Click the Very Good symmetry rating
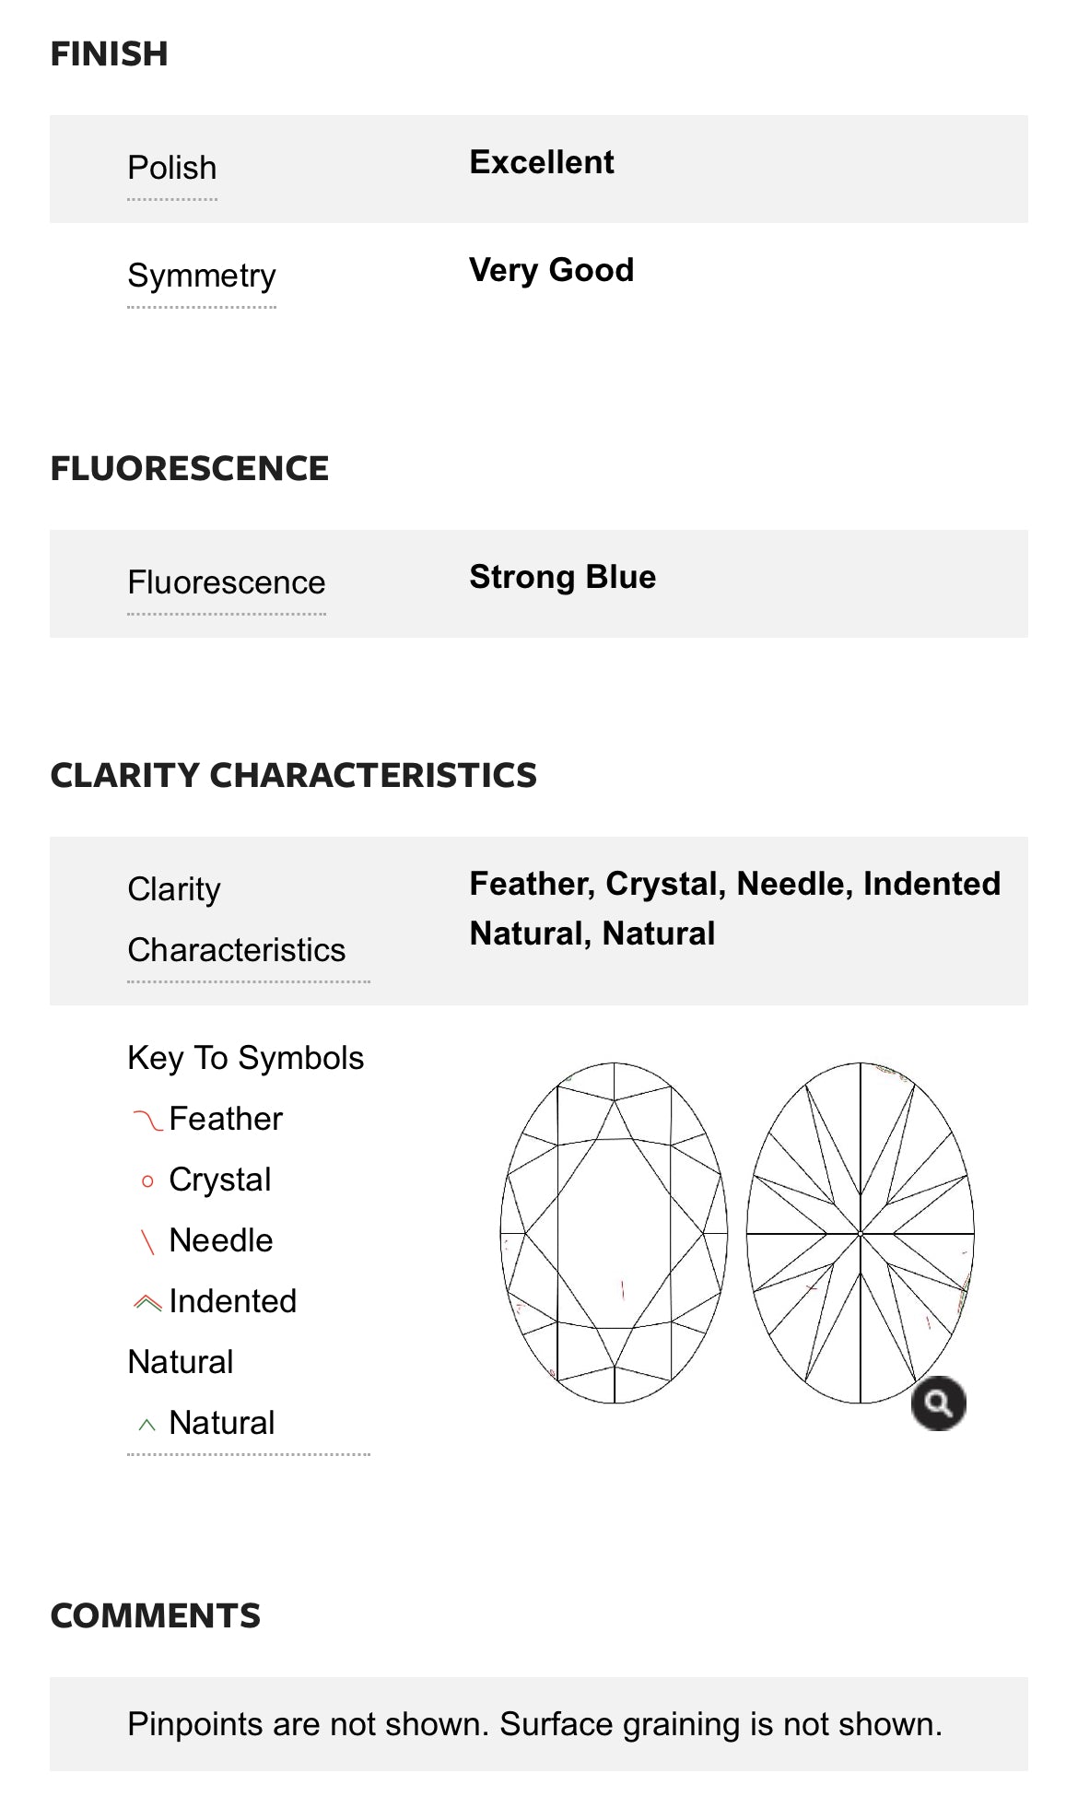Screen dimensions: 1078x1820 tap(552, 269)
